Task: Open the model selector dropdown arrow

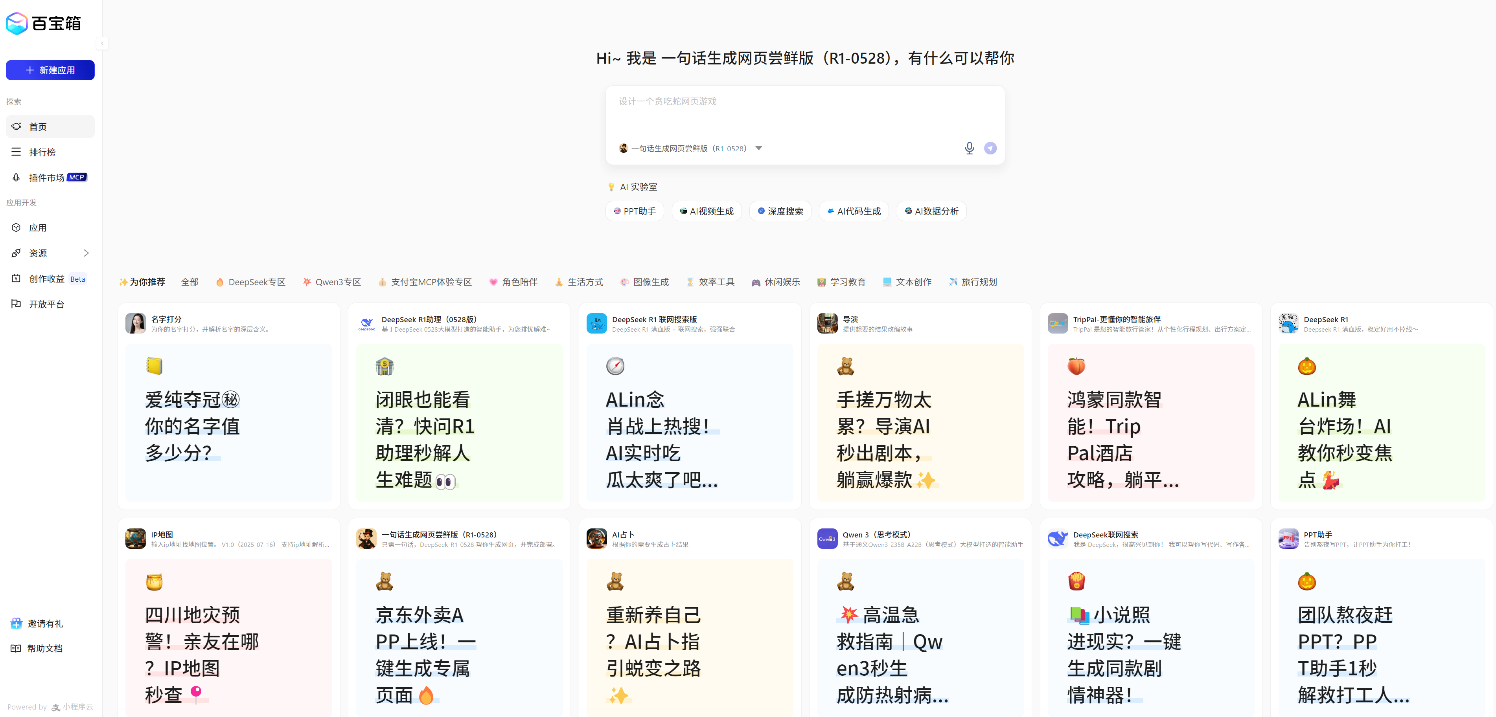Action: (x=758, y=149)
